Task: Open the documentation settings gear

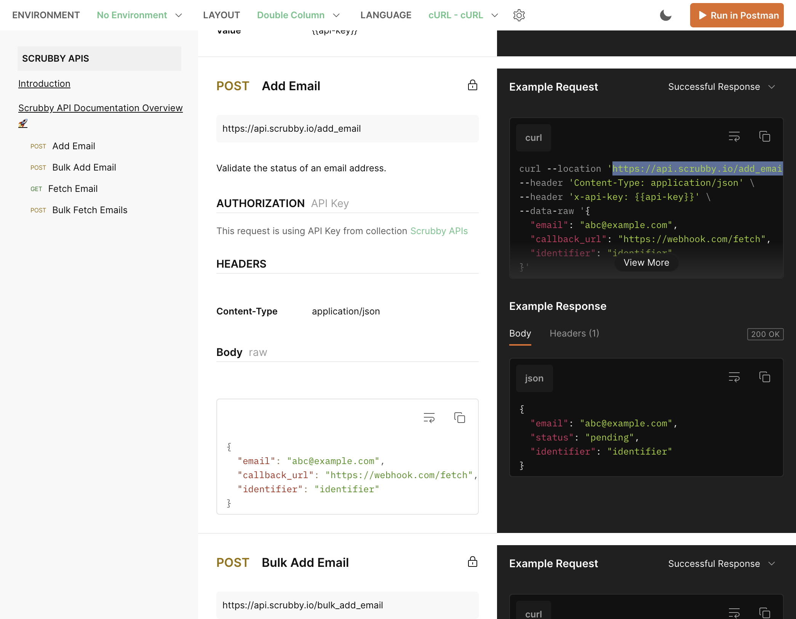Action: tap(519, 15)
